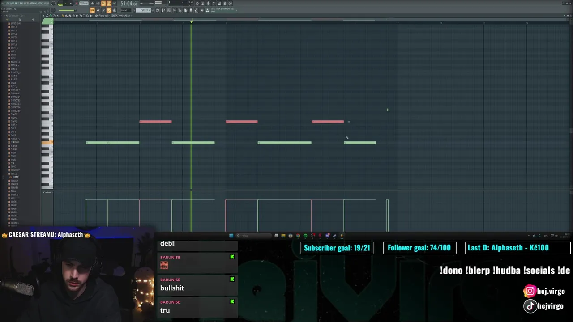Open piano roll wrench tools menu

(x=47, y=16)
